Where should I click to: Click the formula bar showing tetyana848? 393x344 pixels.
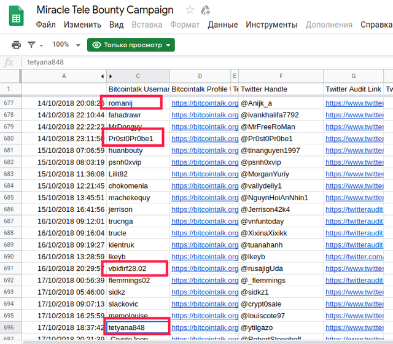tap(208, 62)
